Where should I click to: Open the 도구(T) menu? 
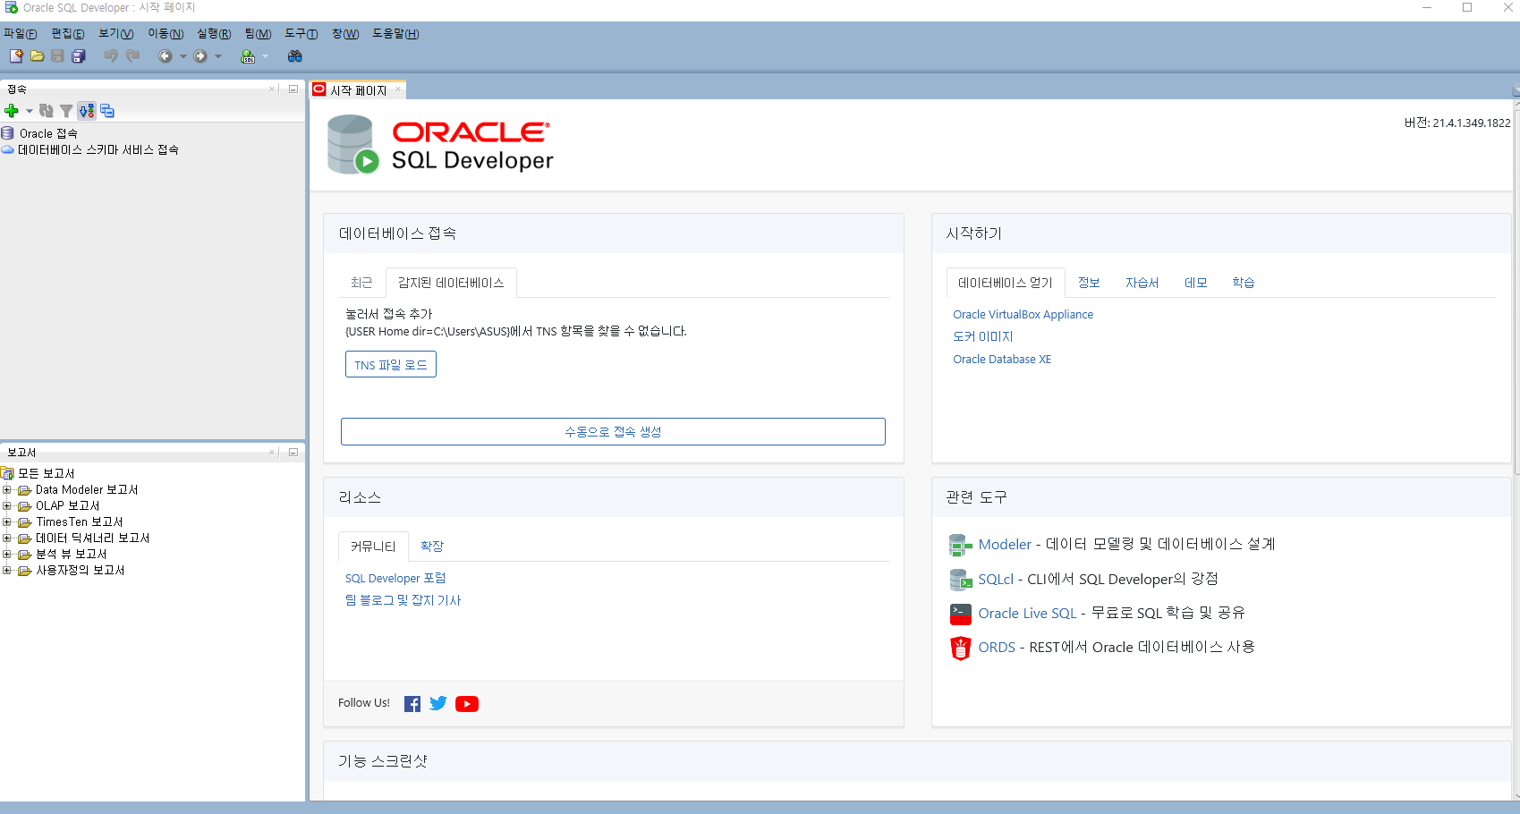click(x=301, y=34)
